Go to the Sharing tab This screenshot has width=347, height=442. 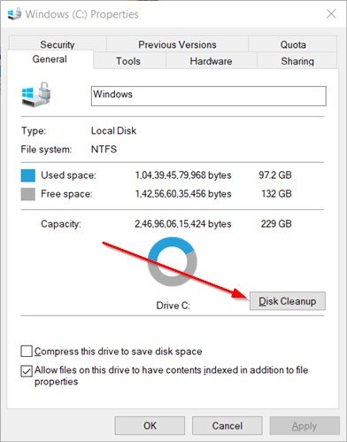point(297,61)
